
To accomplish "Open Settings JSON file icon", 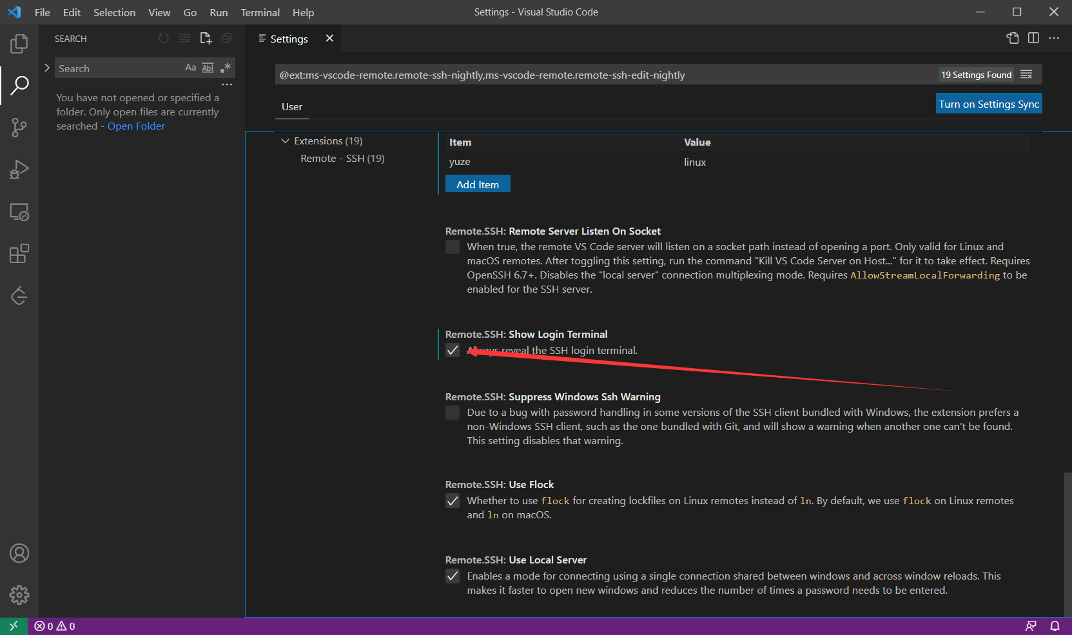I will click(x=1013, y=38).
